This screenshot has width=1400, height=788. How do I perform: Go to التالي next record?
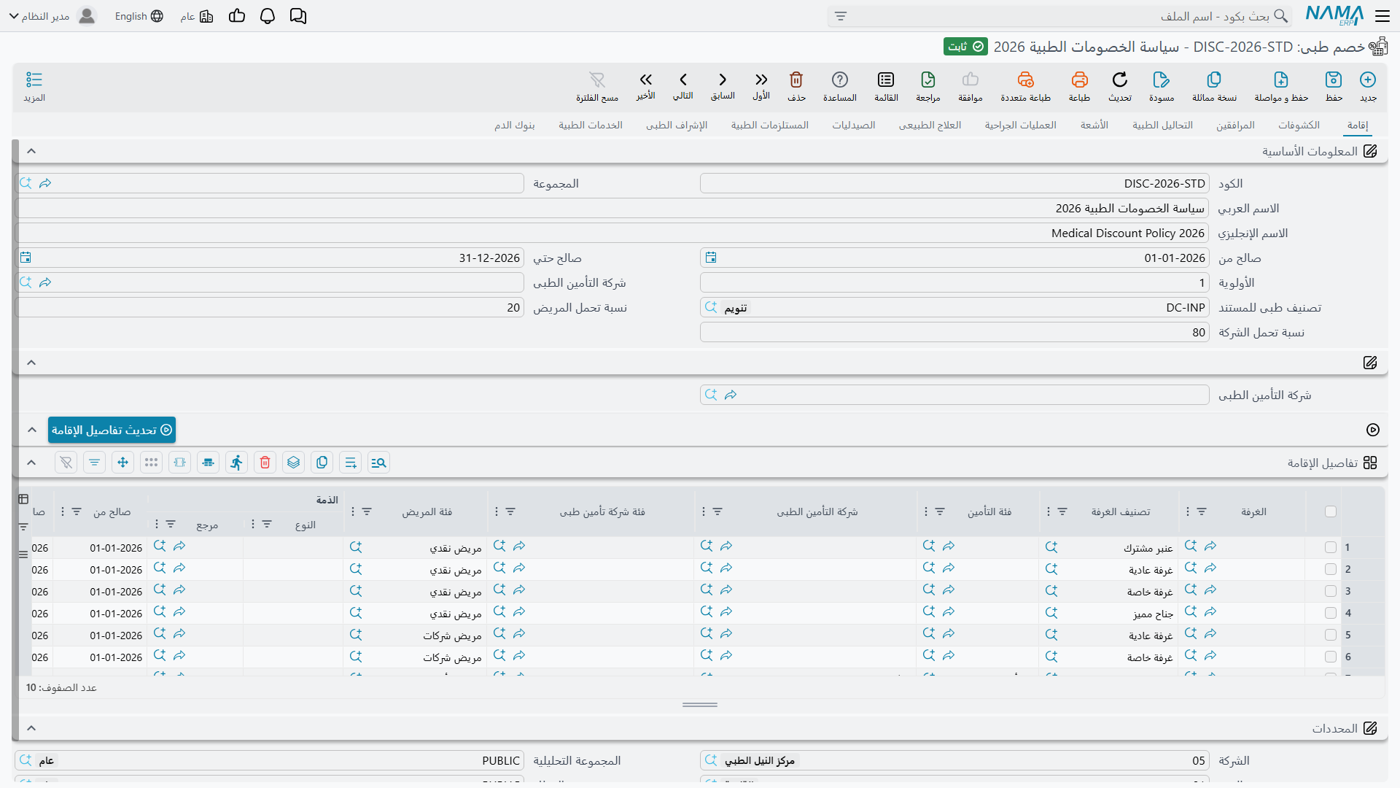[x=683, y=80]
